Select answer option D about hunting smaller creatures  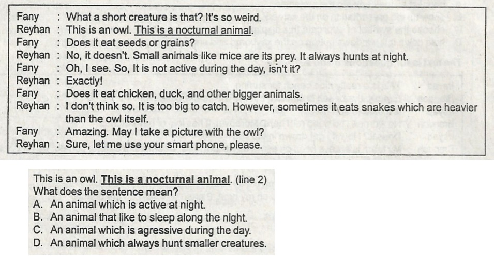[x=149, y=243]
